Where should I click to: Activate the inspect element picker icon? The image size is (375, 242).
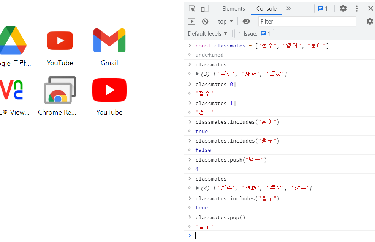[192, 9]
